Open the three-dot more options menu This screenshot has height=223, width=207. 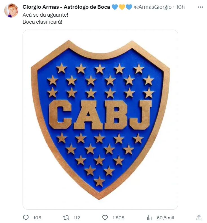point(201,7)
